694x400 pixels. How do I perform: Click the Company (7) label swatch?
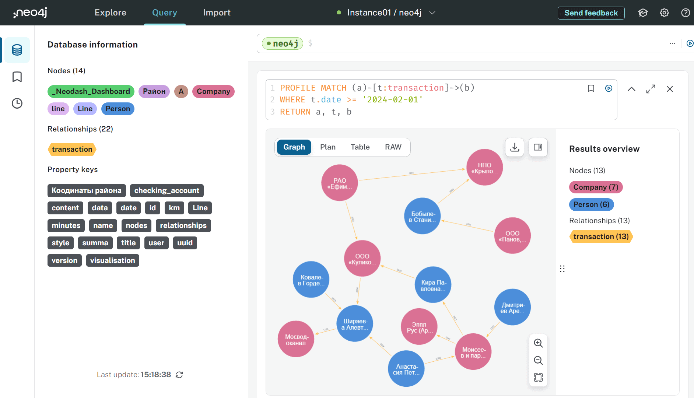[x=596, y=187]
